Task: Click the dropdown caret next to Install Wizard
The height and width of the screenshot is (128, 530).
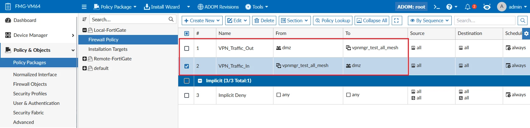Action: (x=188, y=7)
